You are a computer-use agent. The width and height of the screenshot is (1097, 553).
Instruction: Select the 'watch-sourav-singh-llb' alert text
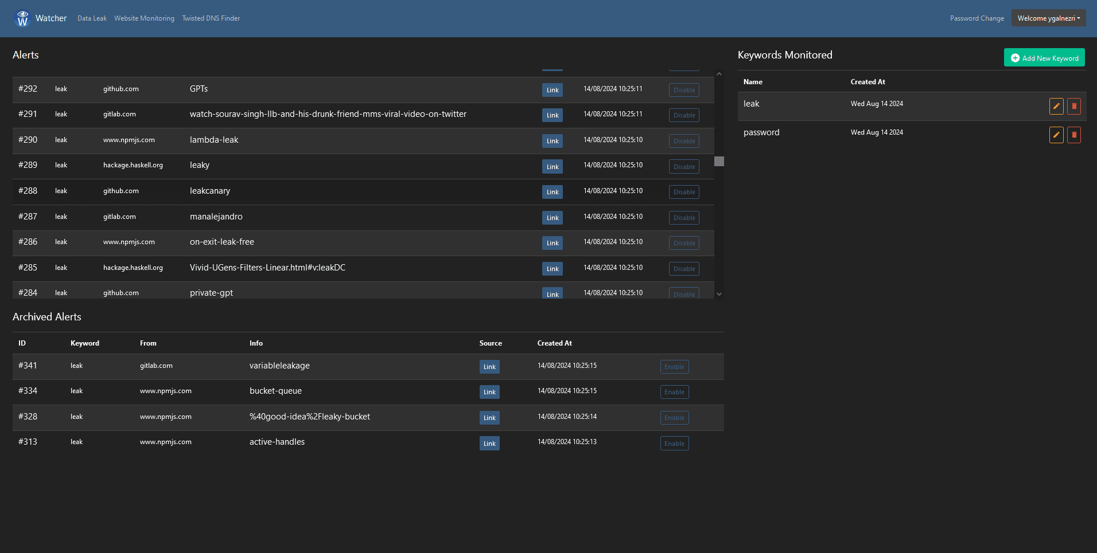(328, 114)
